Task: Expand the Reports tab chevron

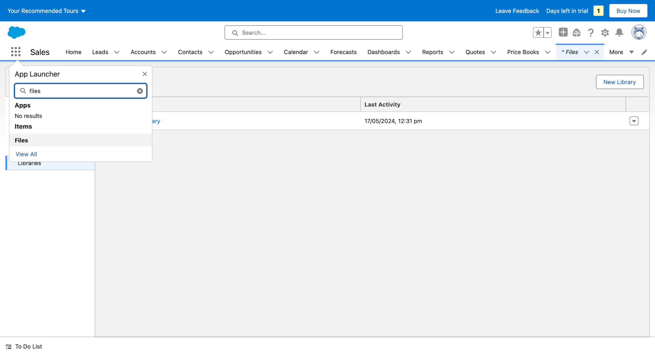Action: click(452, 52)
